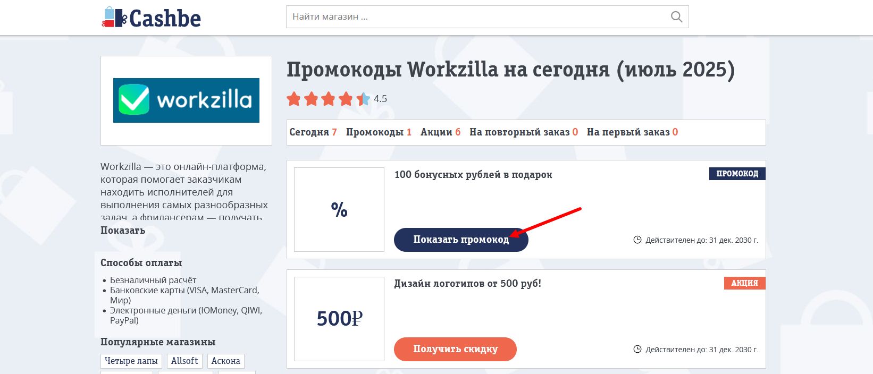Click the "Популярные магазины" heading
Image resolution: width=873 pixels, height=374 pixels.
158,342
